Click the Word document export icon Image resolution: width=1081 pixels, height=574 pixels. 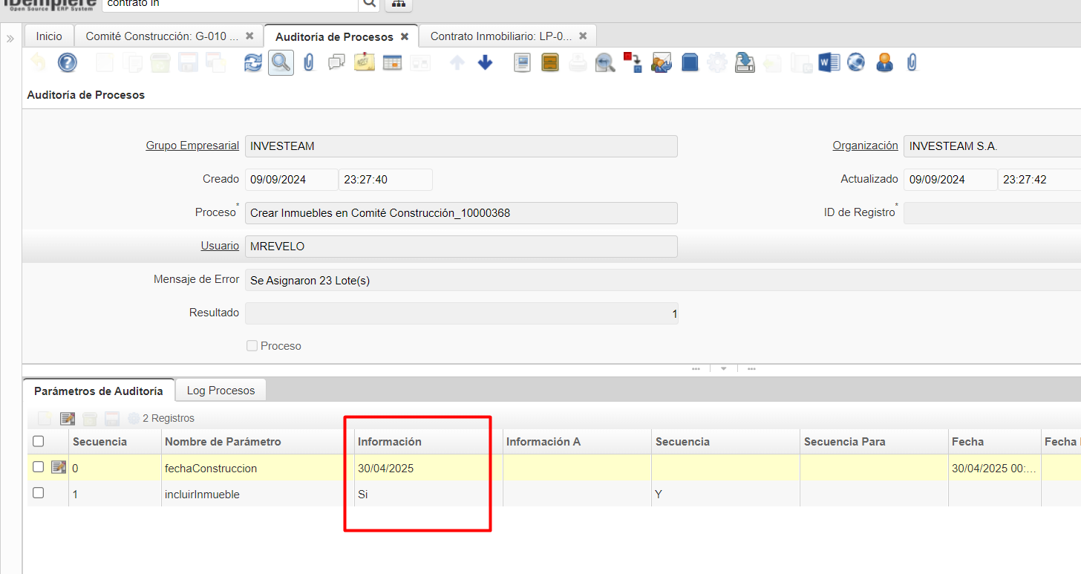(829, 63)
